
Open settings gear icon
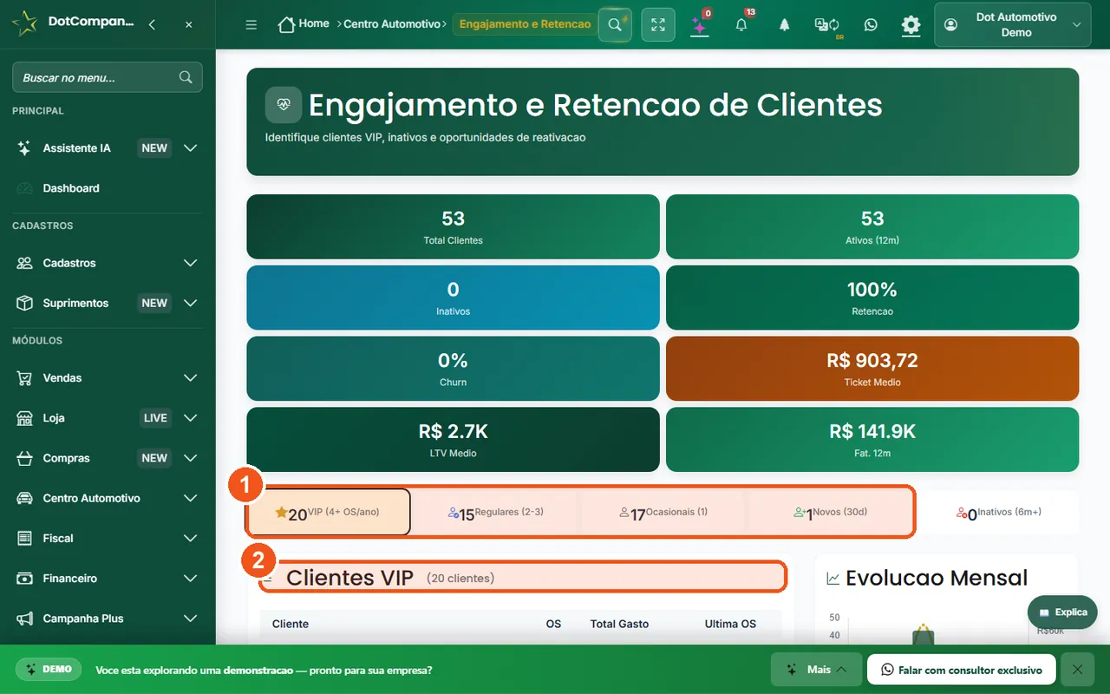click(911, 24)
